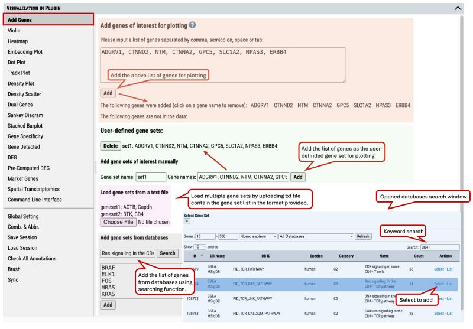Click Select for PID_TCR_CALCIUM_PATHWAY row
Viewport: 473px width, 329px height.
pos(439,314)
